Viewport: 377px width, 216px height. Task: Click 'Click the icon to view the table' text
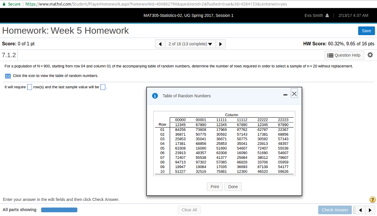[56, 76]
